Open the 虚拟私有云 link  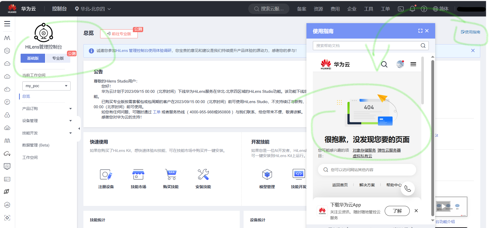362,156
